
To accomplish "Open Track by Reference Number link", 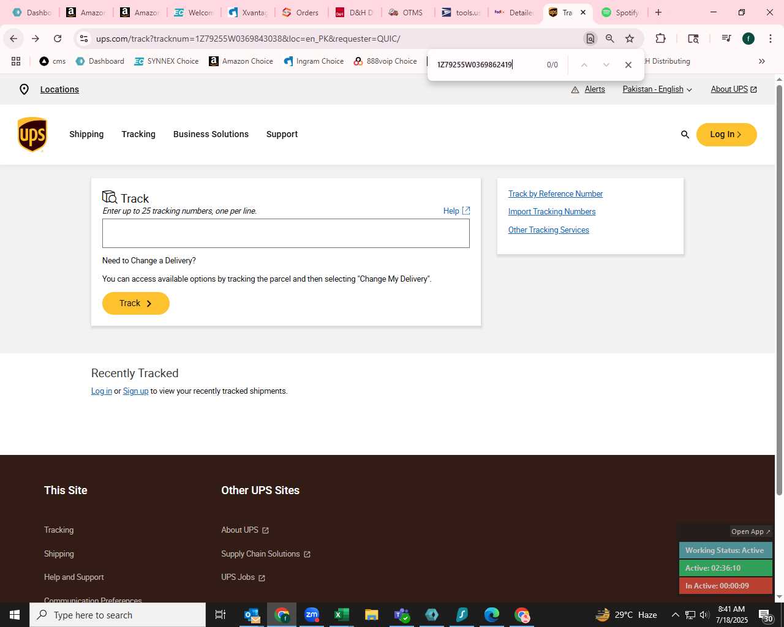I will coord(556,193).
